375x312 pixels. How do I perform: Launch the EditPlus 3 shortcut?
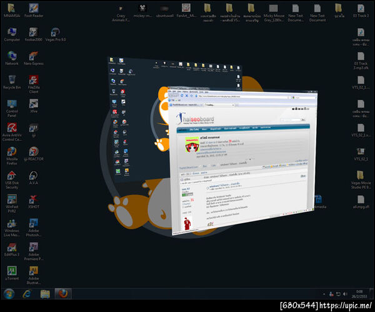(12, 250)
